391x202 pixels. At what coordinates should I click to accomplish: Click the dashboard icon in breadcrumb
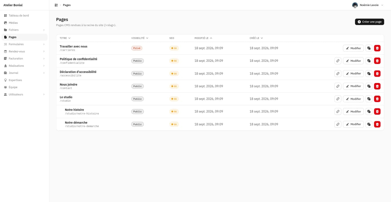pyautogui.click(x=56, y=5)
